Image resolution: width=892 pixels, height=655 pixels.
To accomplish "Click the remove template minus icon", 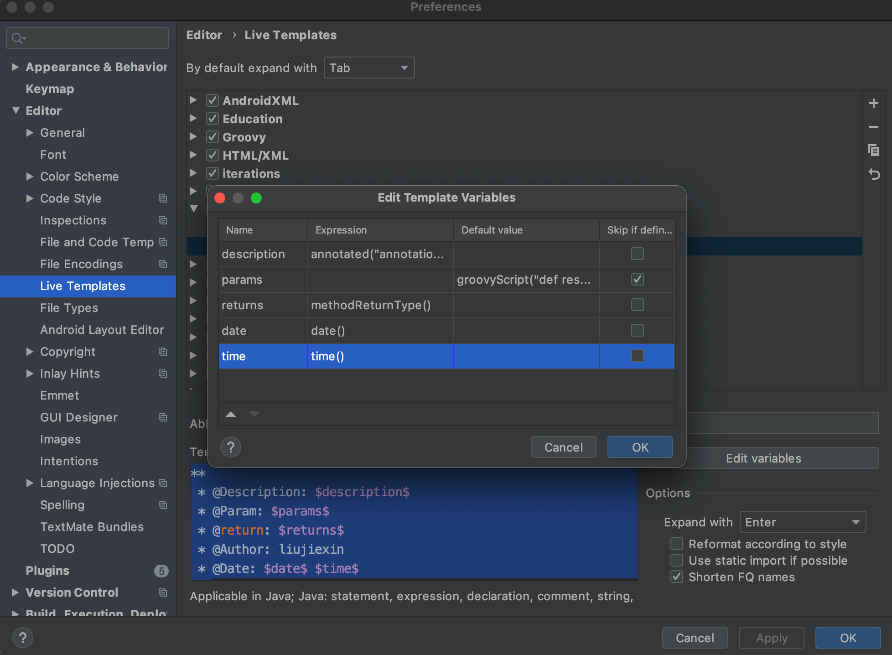I will click(x=874, y=127).
